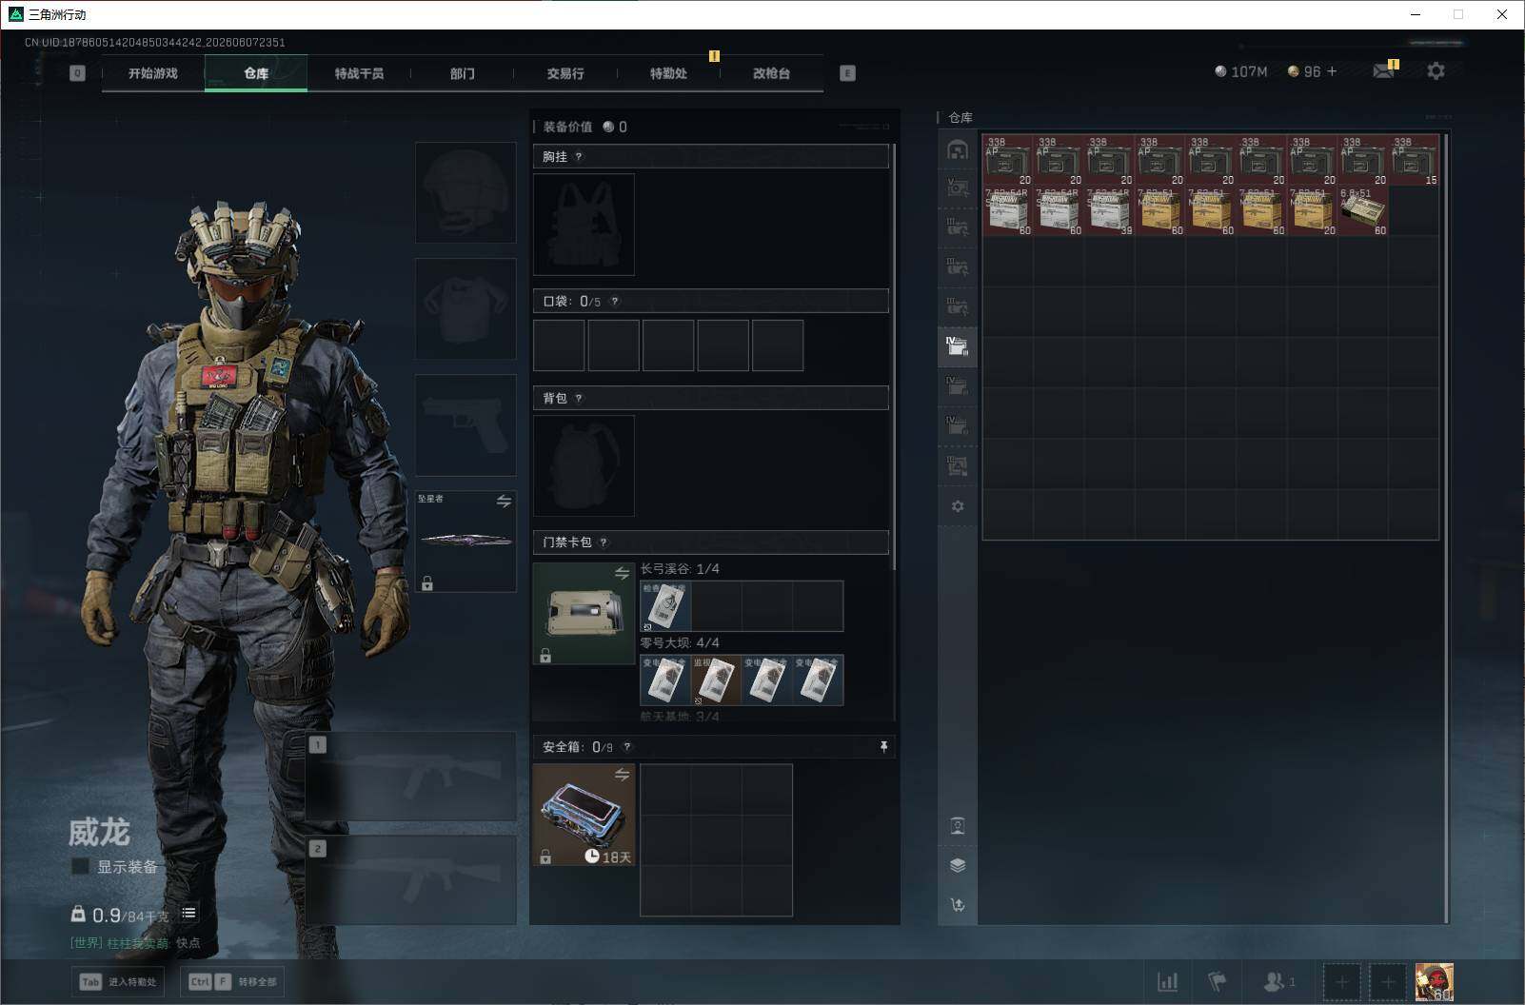Click the swap arrows on key card case
The height and width of the screenshot is (1005, 1525).
[x=622, y=573]
